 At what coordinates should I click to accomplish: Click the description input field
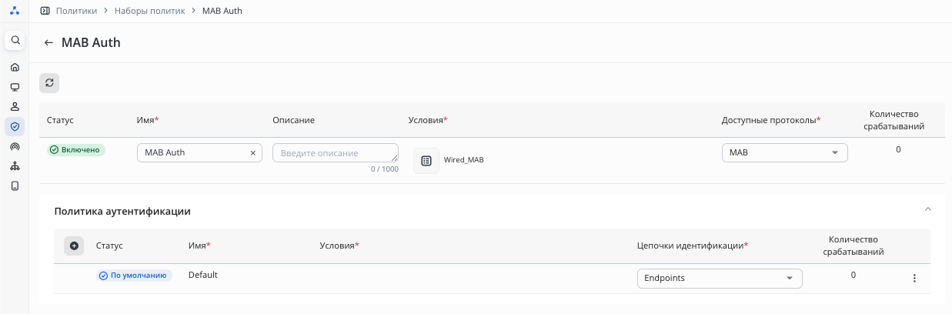point(335,152)
